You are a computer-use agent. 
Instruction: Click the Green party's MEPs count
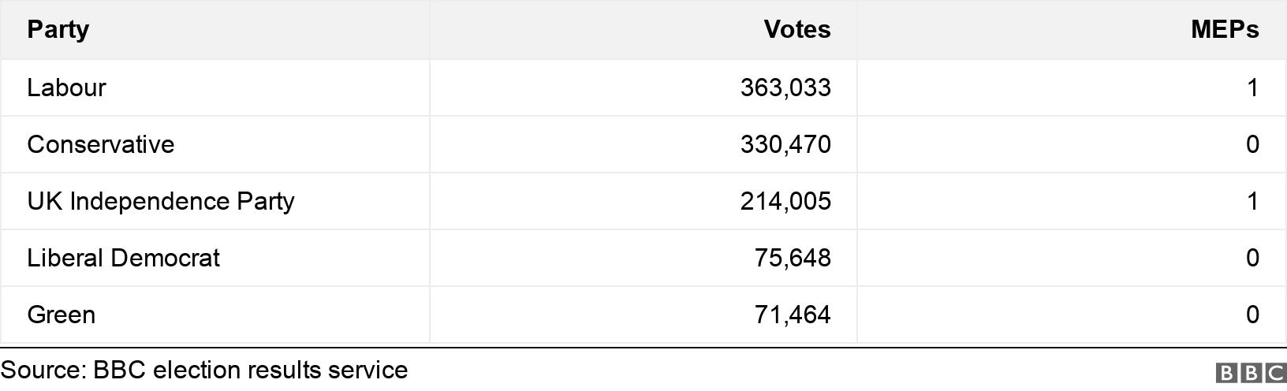point(1252,315)
